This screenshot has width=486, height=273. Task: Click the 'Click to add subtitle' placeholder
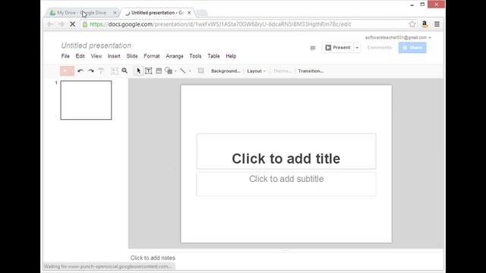click(286, 184)
